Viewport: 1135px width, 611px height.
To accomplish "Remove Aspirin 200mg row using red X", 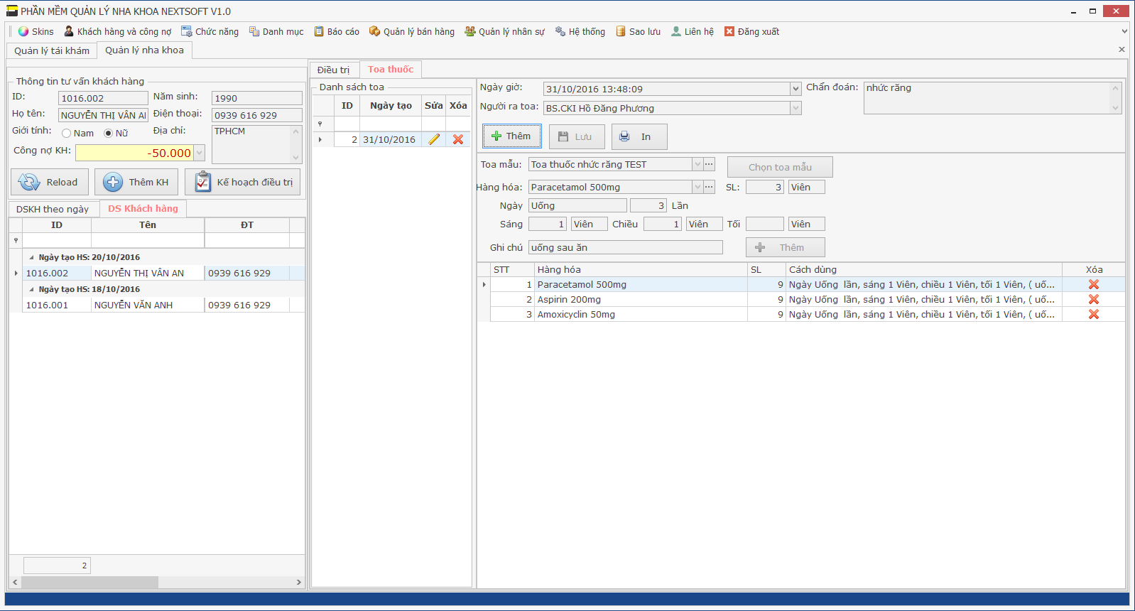I will click(x=1093, y=300).
